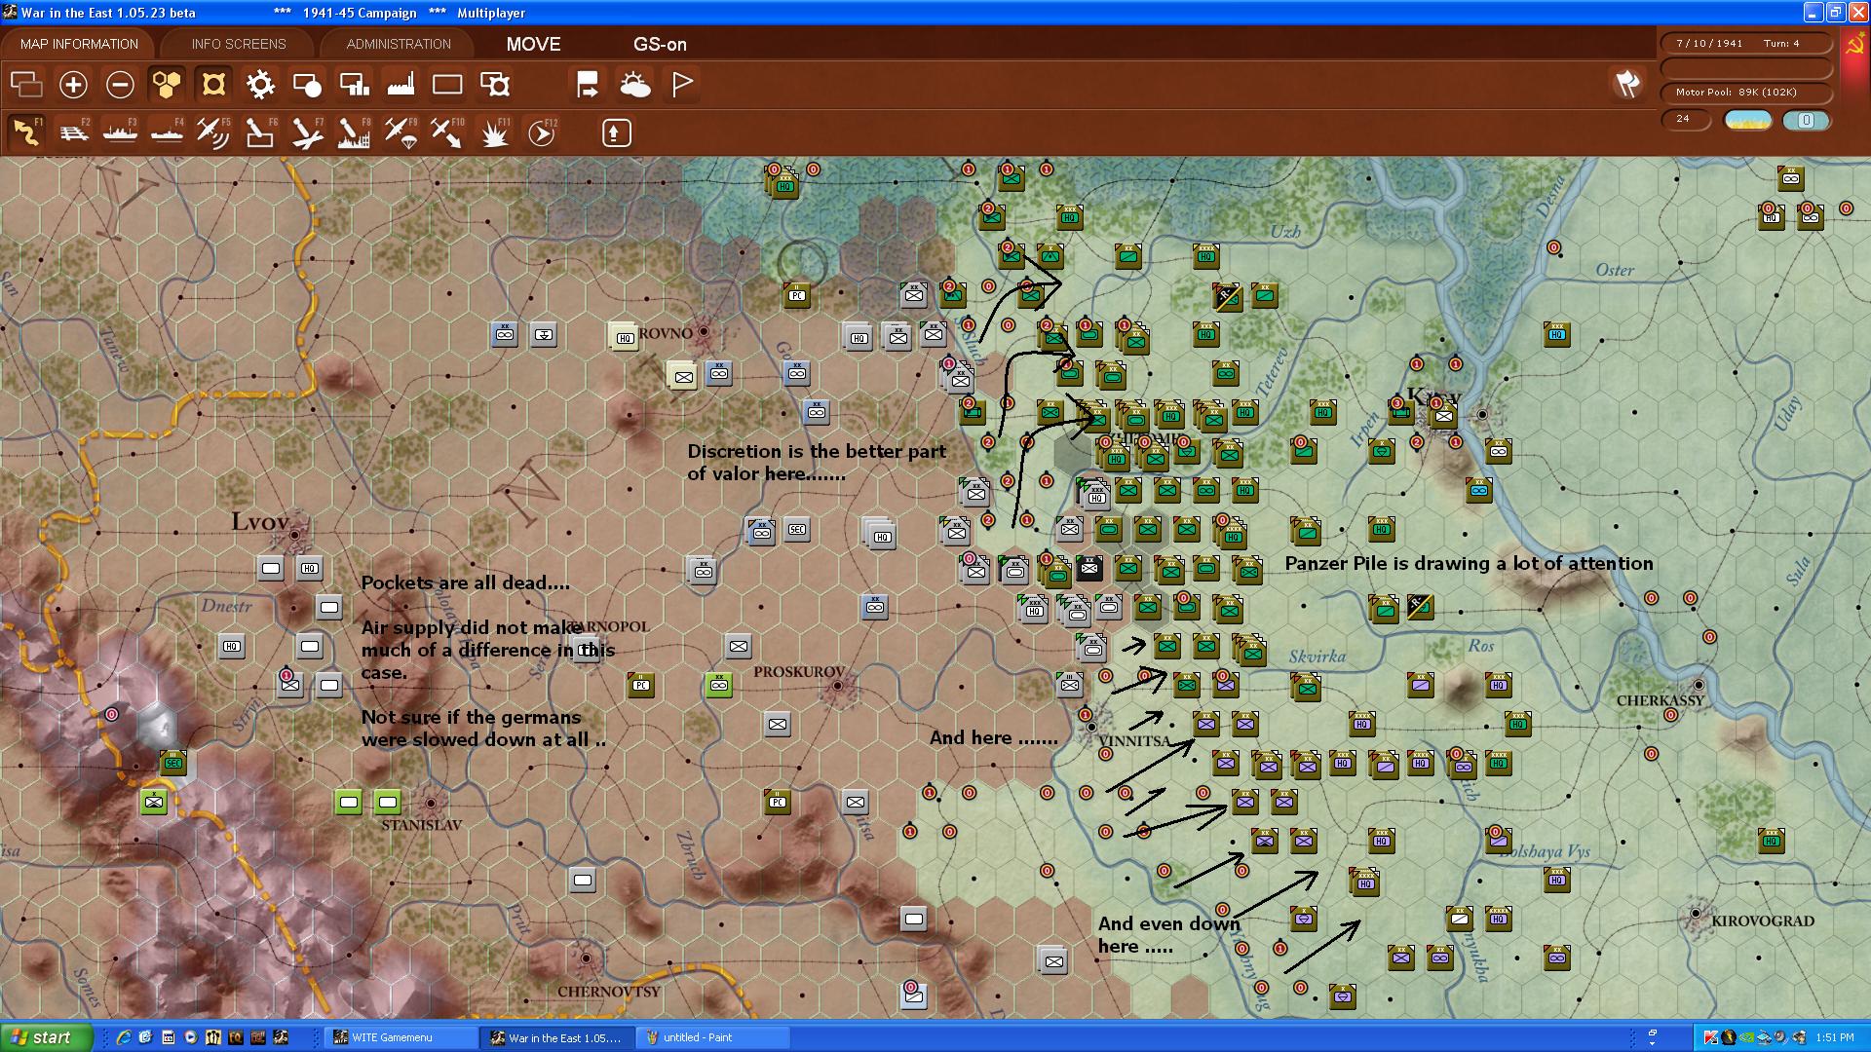Toggle the hex grid display
Image resolution: width=1871 pixels, height=1052 pixels.
pos(167,85)
